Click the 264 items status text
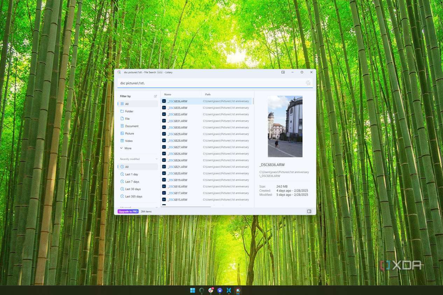Viewport: 443px width, 295px height. tap(146, 211)
